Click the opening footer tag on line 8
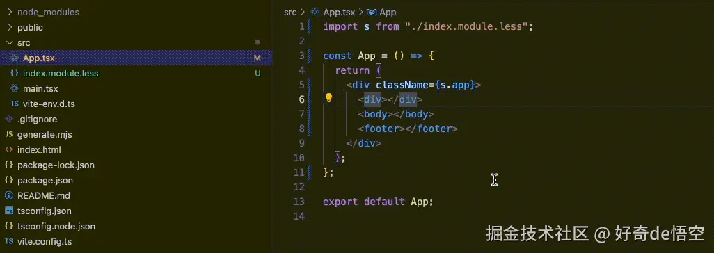714x253 pixels. [x=381, y=129]
